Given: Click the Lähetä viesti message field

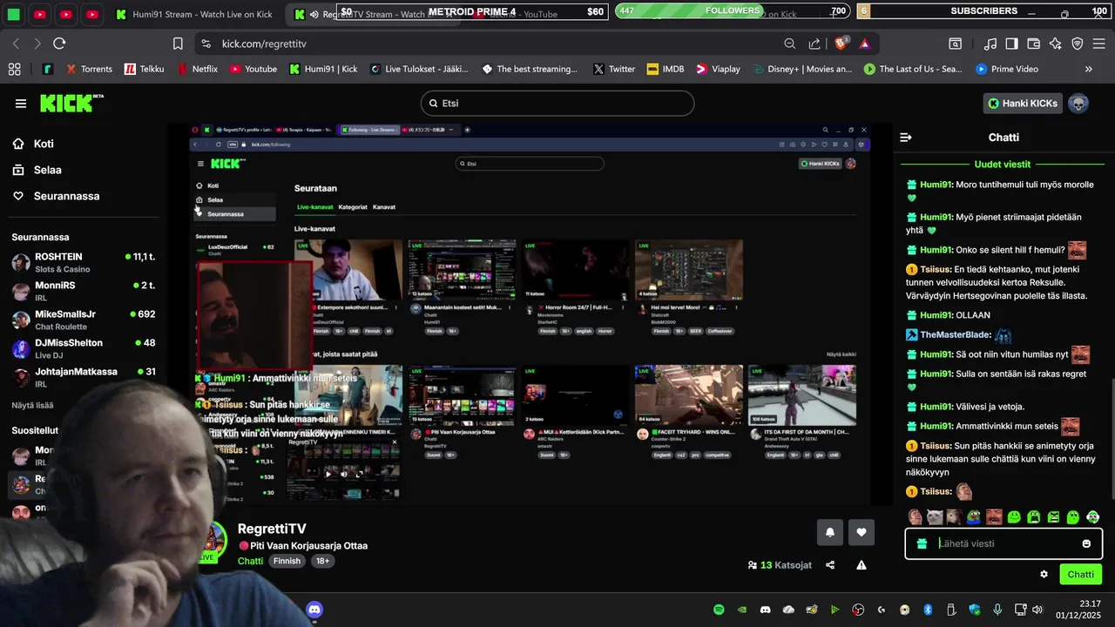Looking at the screenshot, I should point(1003,543).
